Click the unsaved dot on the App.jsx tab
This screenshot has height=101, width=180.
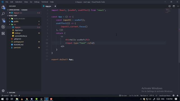point(55,6)
